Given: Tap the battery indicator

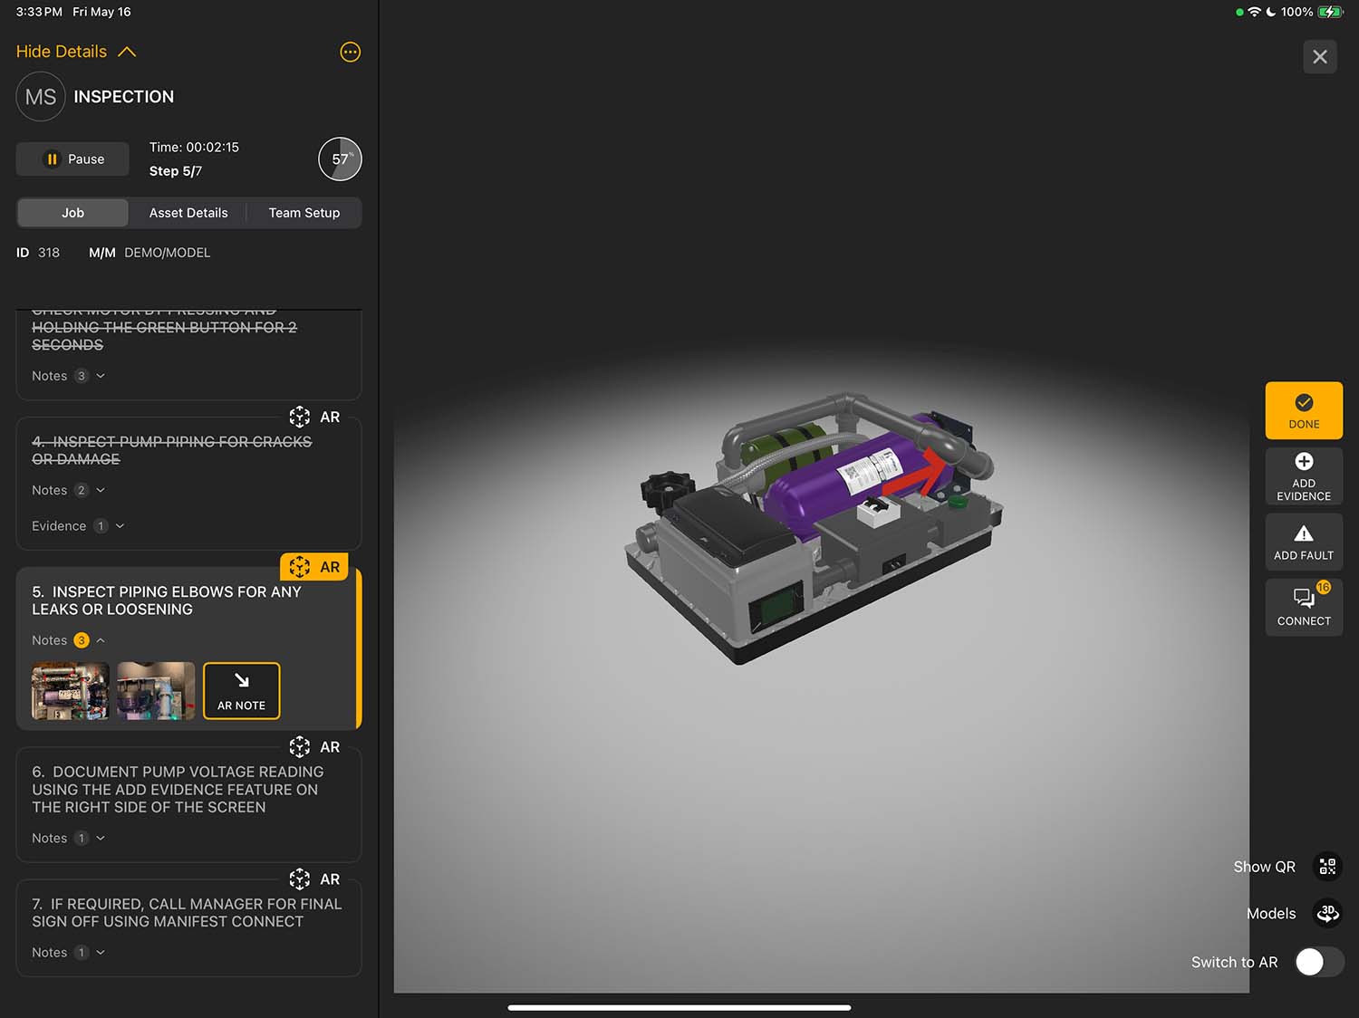Looking at the screenshot, I should [1329, 12].
